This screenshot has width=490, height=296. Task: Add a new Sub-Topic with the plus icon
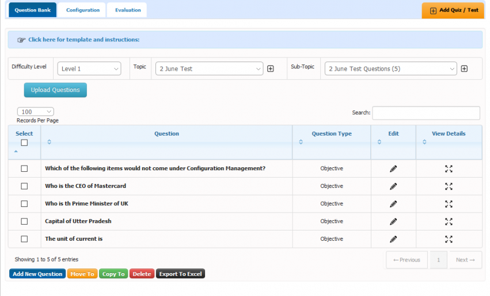464,68
